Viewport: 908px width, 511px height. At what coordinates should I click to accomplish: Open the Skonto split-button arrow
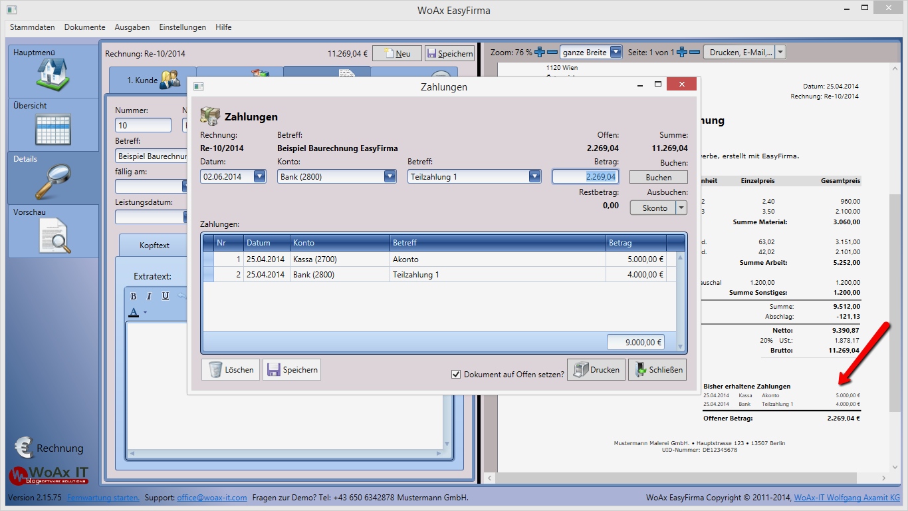click(x=681, y=208)
